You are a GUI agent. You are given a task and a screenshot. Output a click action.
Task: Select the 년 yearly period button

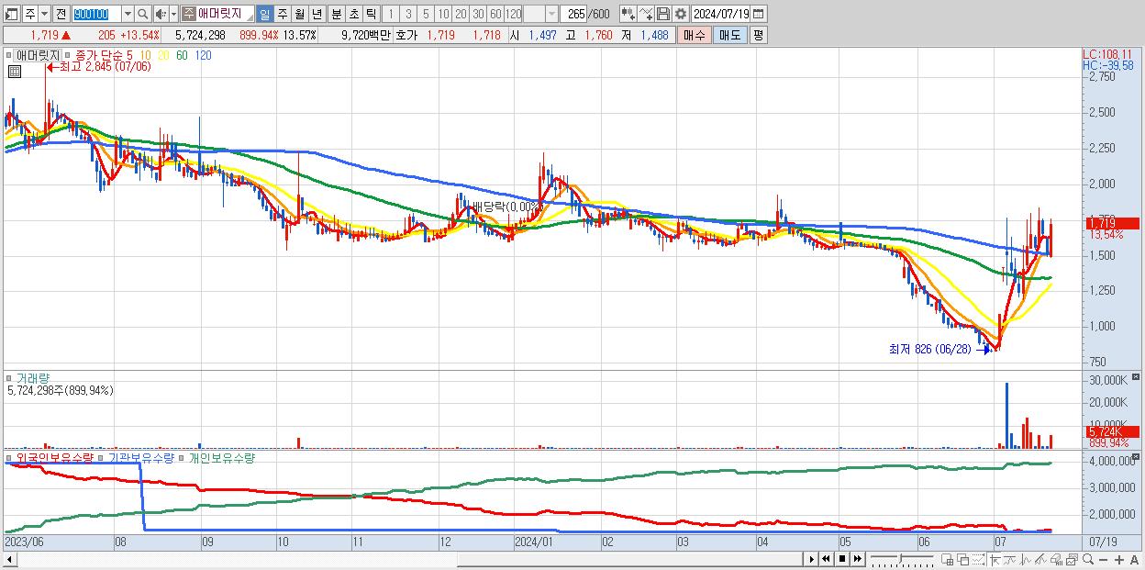(317, 14)
